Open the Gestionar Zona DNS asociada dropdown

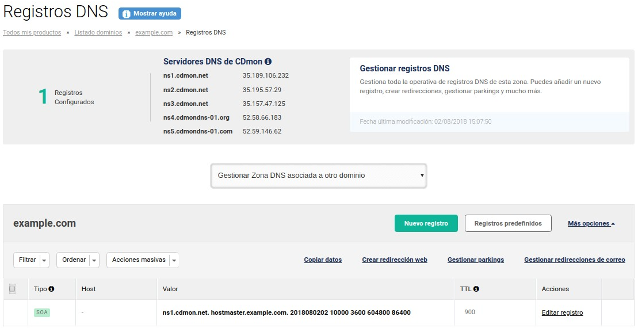pyautogui.click(x=319, y=176)
